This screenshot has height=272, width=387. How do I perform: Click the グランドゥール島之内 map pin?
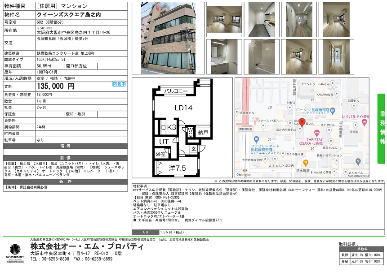pos(333,84)
